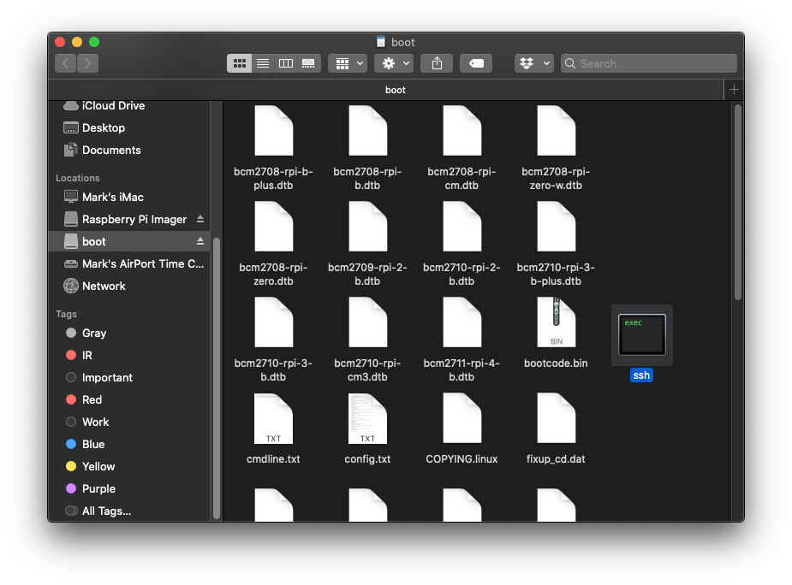
Task: Switch to icon view
Action: (239, 62)
